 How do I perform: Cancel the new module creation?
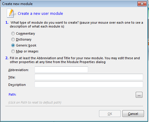click(x=133, y=114)
